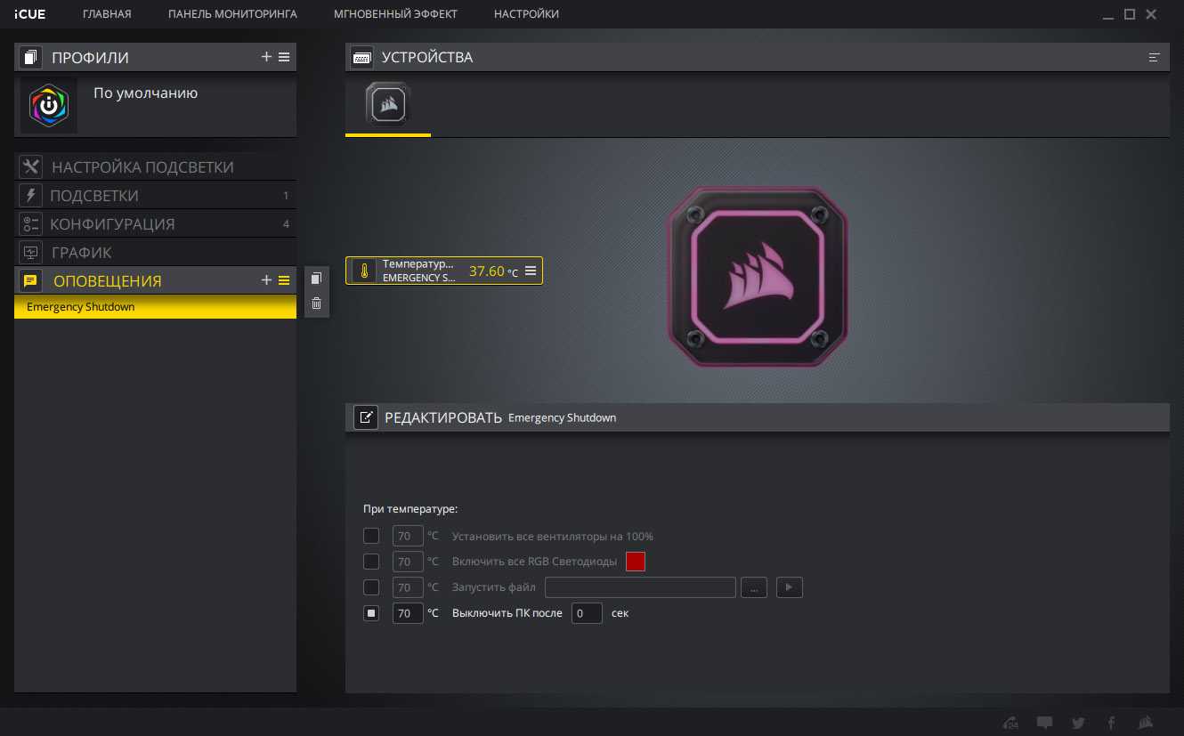Viewport: 1184px width, 736px height.
Task: Toggle the shutdown PC checkbox
Action: click(x=371, y=613)
